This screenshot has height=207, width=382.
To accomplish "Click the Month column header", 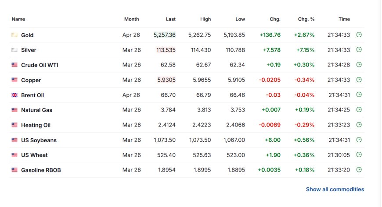I will pyautogui.click(x=132, y=19).
